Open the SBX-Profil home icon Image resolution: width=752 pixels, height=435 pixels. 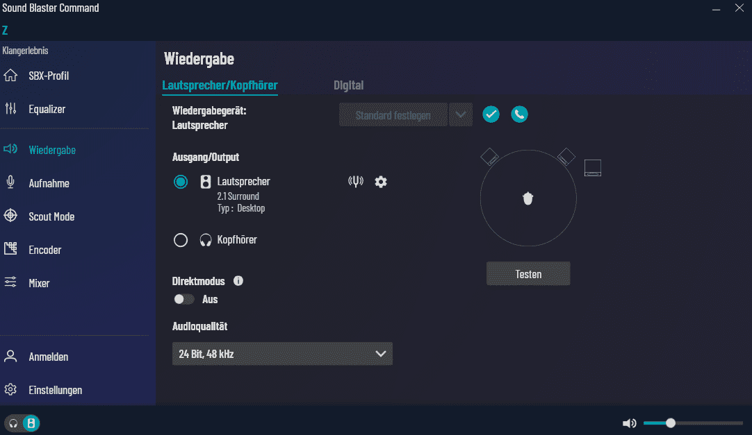click(10, 76)
